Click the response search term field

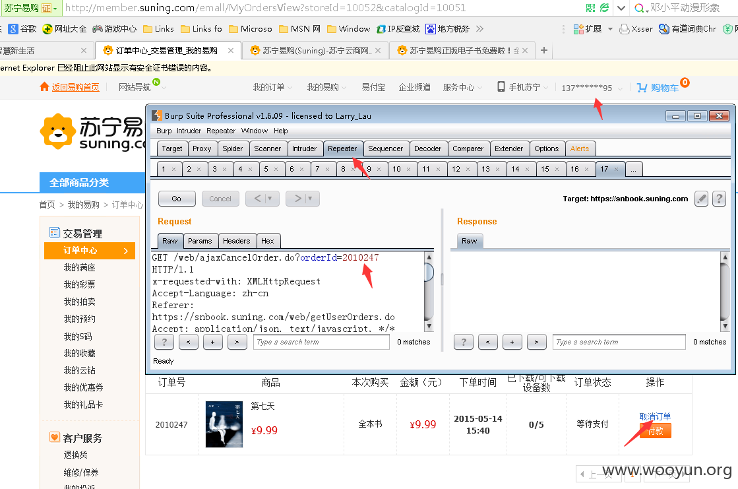pos(619,342)
